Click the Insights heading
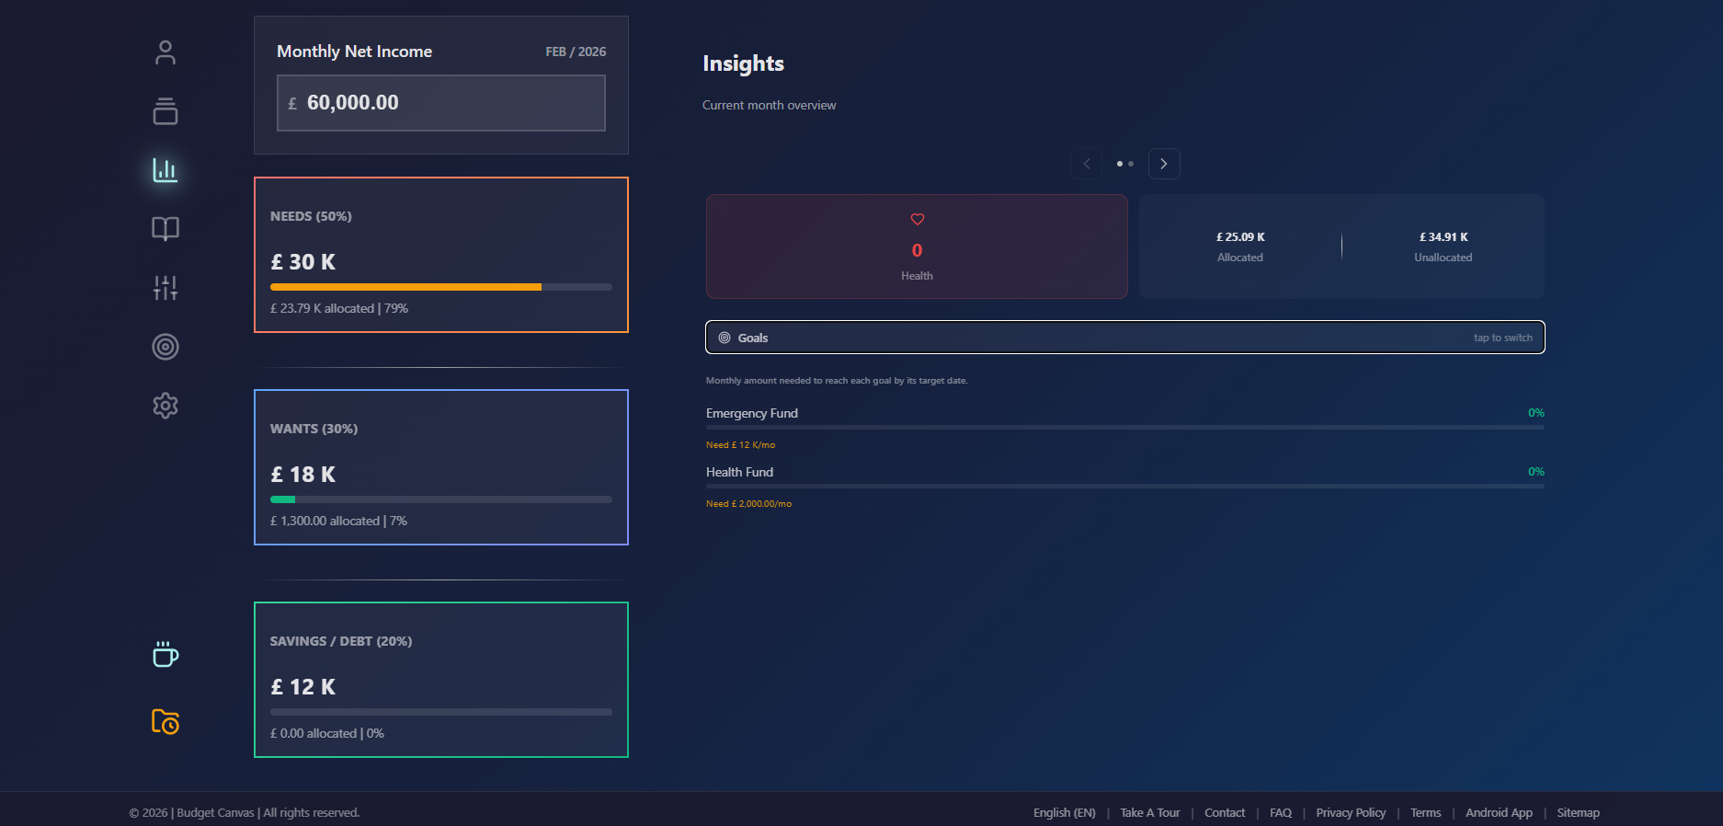The width and height of the screenshot is (1723, 826). pyautogui.click(x=743, y=63)
